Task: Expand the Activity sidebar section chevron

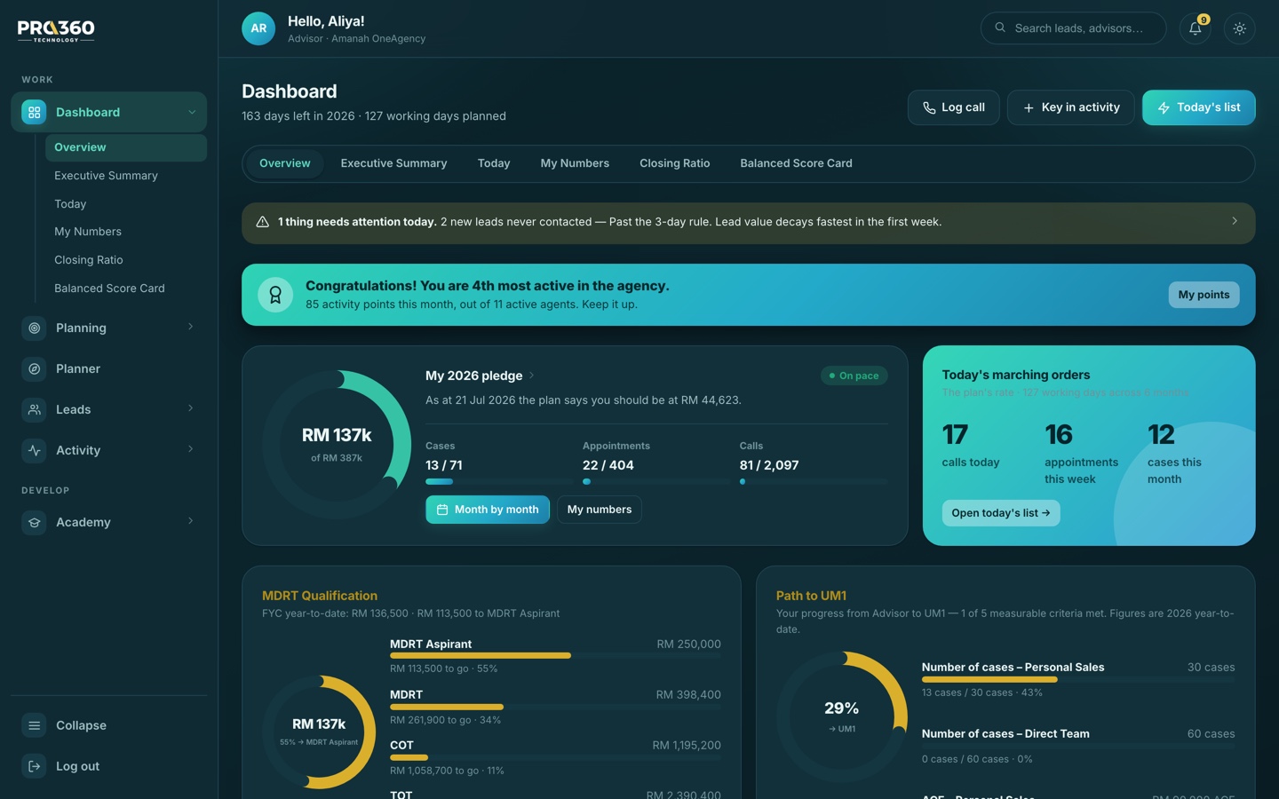Action: (190, 449)
